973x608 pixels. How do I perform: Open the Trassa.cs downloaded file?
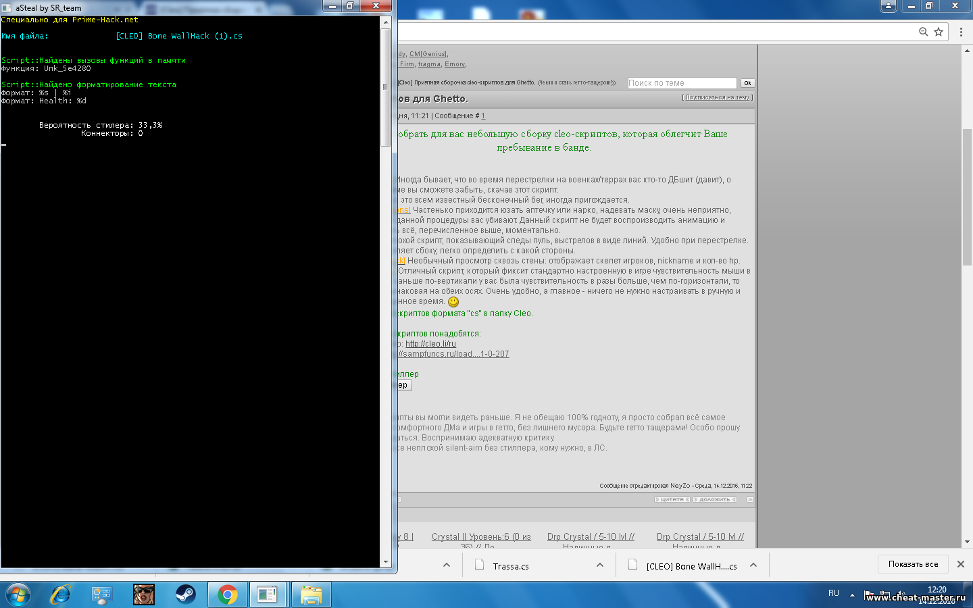[510, 566]
